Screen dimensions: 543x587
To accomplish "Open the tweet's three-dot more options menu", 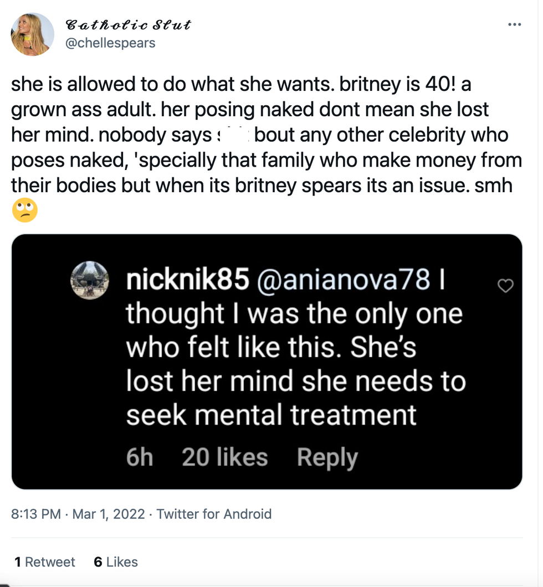I will point(514,24).
